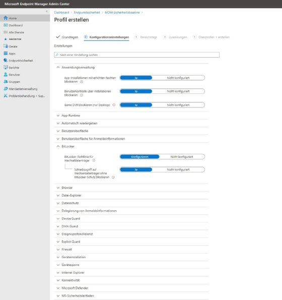Click the Endpunktsicherheit breadcrumb link
282x300 pixels.
pos(87,13)
